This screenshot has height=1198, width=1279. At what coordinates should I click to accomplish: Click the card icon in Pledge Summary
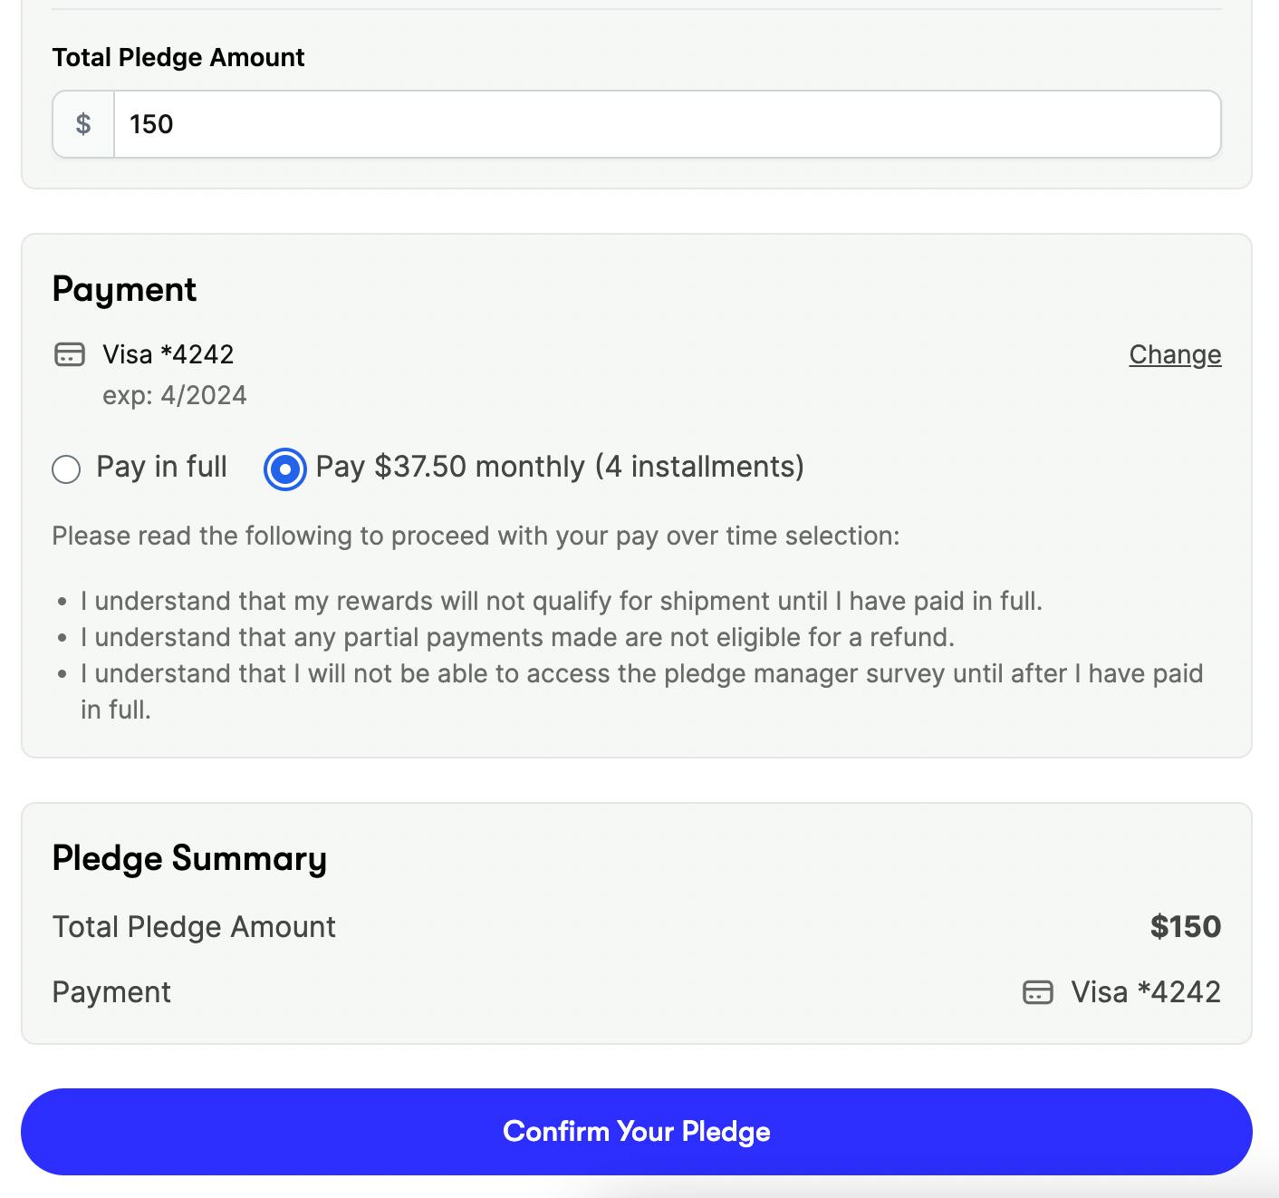point(1037,992)
